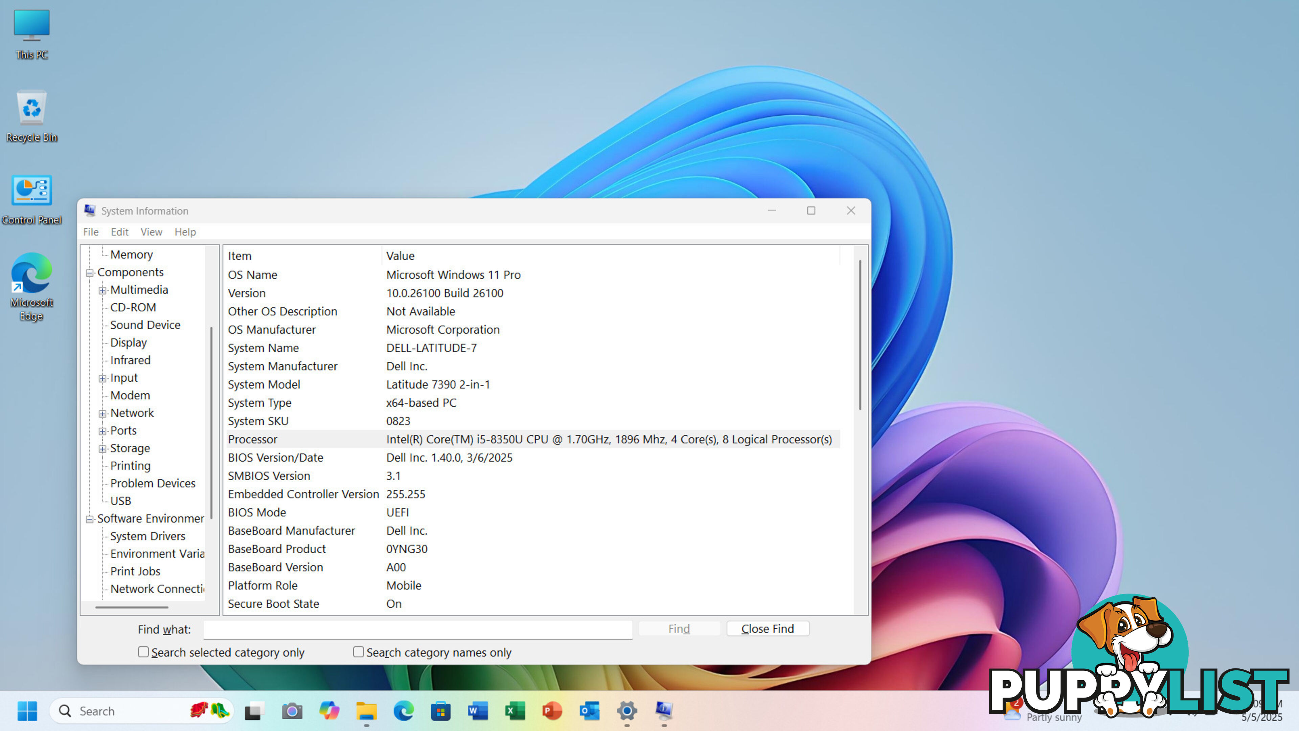This screenshot has width=1299, height=731.
Task: Launch Excel from the taskbar
Action: tap(515, 711)
